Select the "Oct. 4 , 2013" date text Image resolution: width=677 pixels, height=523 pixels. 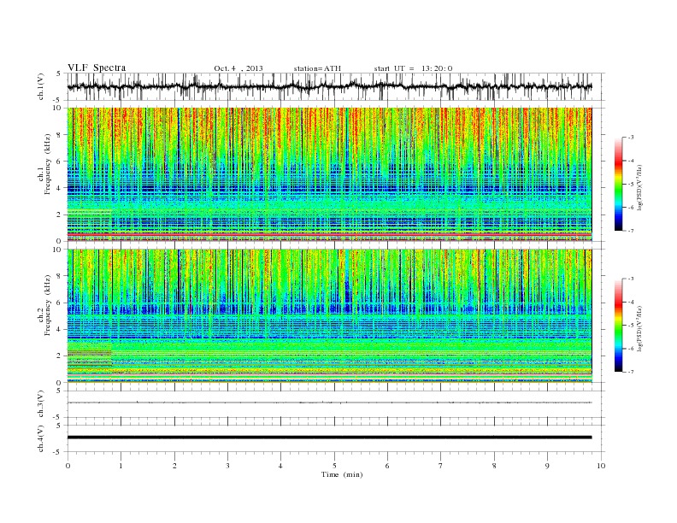click(x=238, y=68)
